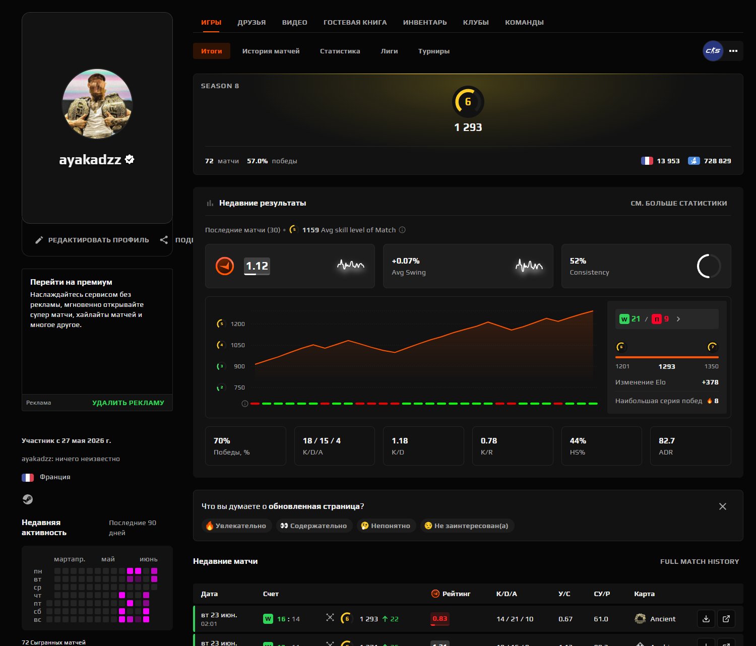Screen dimensions: 756x646
Task: Click the share icon beside edit profile
Action: point(164,240)
